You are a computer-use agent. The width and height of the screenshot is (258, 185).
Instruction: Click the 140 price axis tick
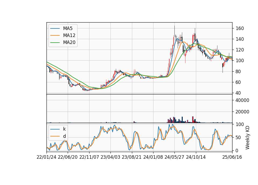pos(240,39)
